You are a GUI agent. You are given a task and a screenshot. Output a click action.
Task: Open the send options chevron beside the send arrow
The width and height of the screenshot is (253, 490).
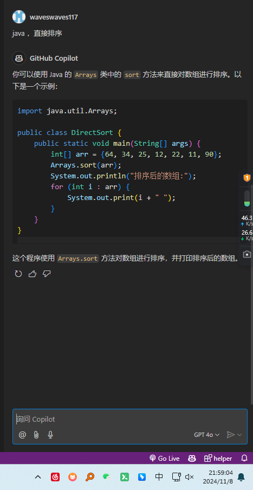(239, 435)
